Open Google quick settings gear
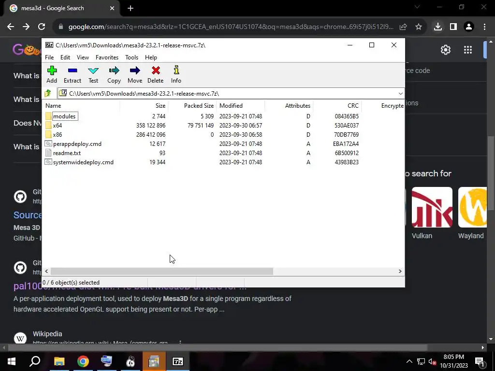 (445, 50)
